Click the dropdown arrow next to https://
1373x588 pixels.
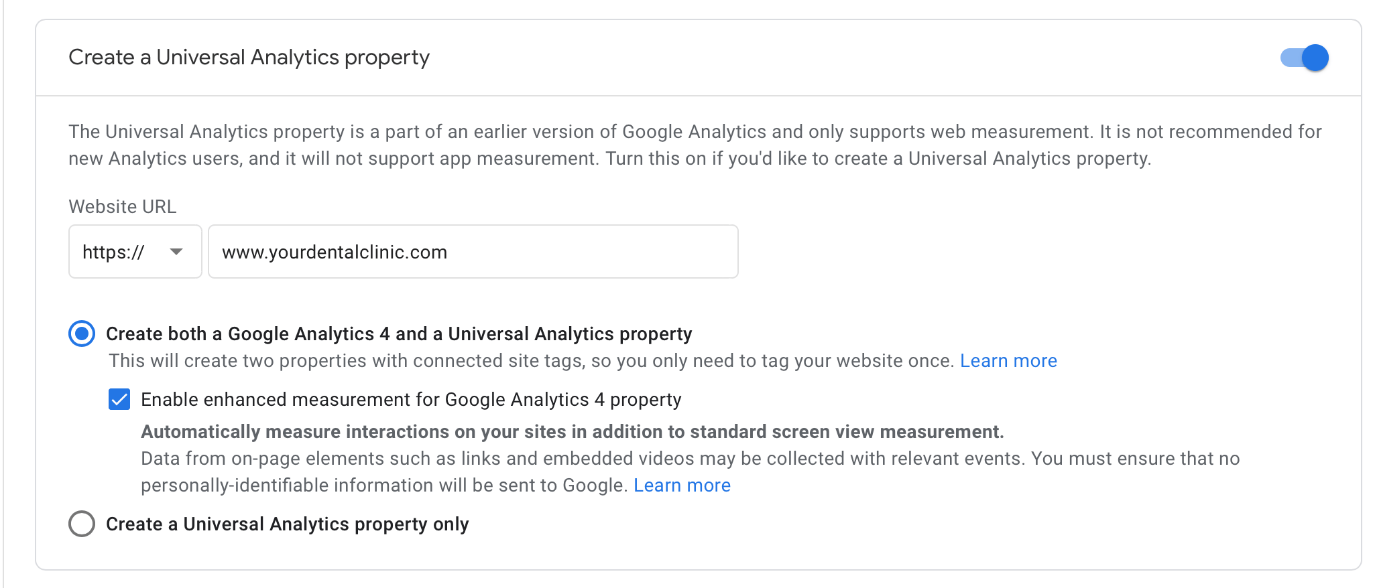(x=176, y=252)
